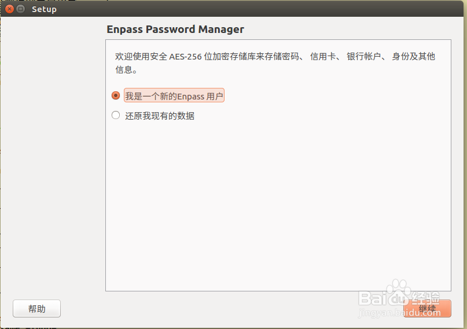The image size is (467, 329).
Task: Click the 信息。 line of the description
Action: tap(127, 70)
